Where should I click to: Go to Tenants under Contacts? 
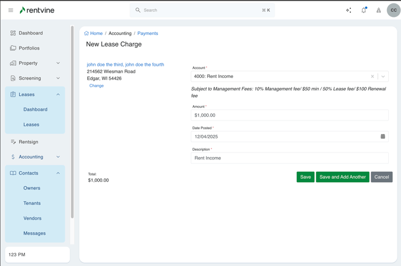(32, 203)
